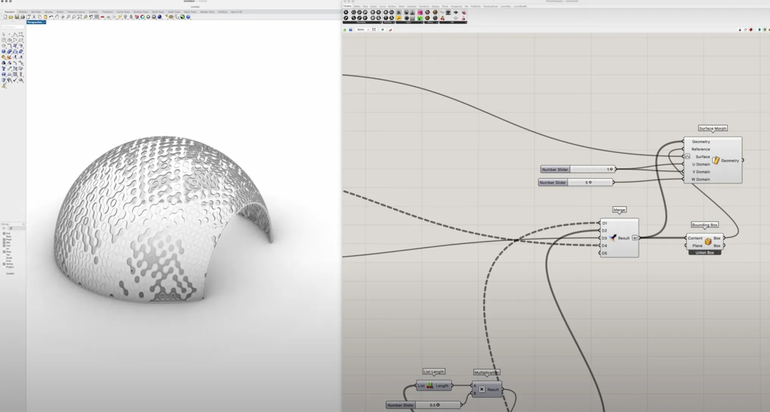Open the Perspective viewport dropdown arrow
This screenshot has width=770, height=412.
coord(44,22)
